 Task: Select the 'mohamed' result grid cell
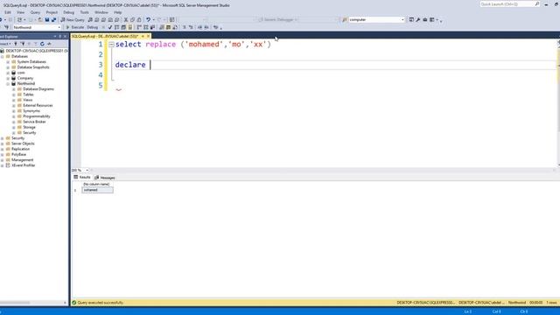(x=97, y=190)
